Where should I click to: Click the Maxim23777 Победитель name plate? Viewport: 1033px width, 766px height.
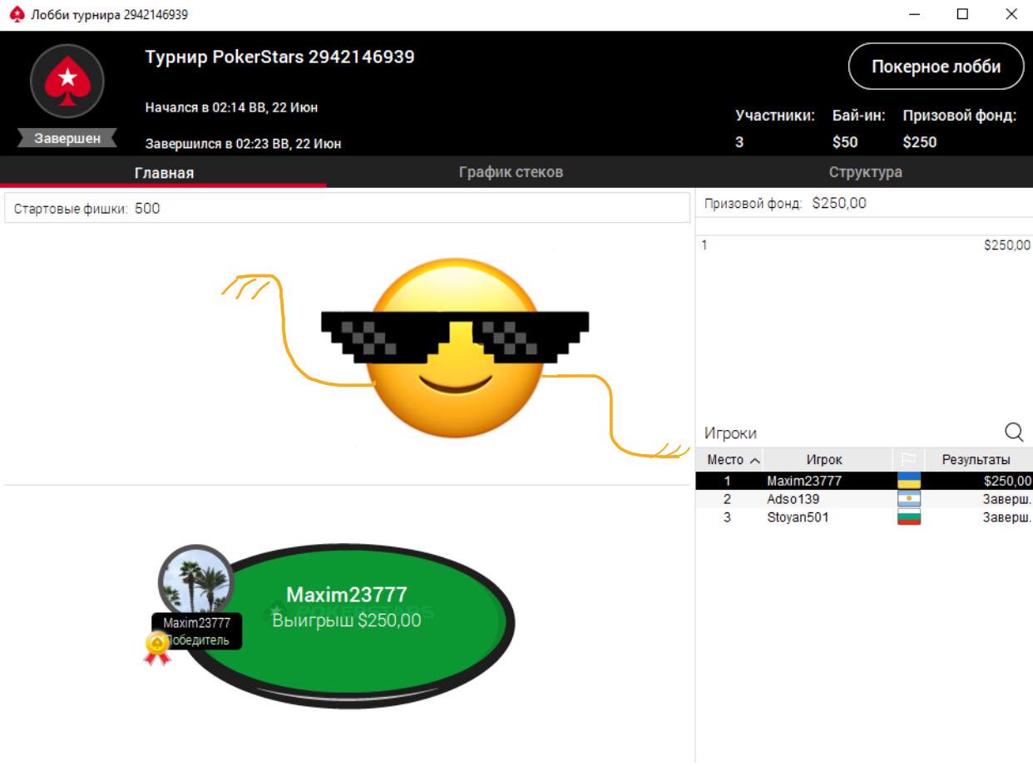[197, 631]
